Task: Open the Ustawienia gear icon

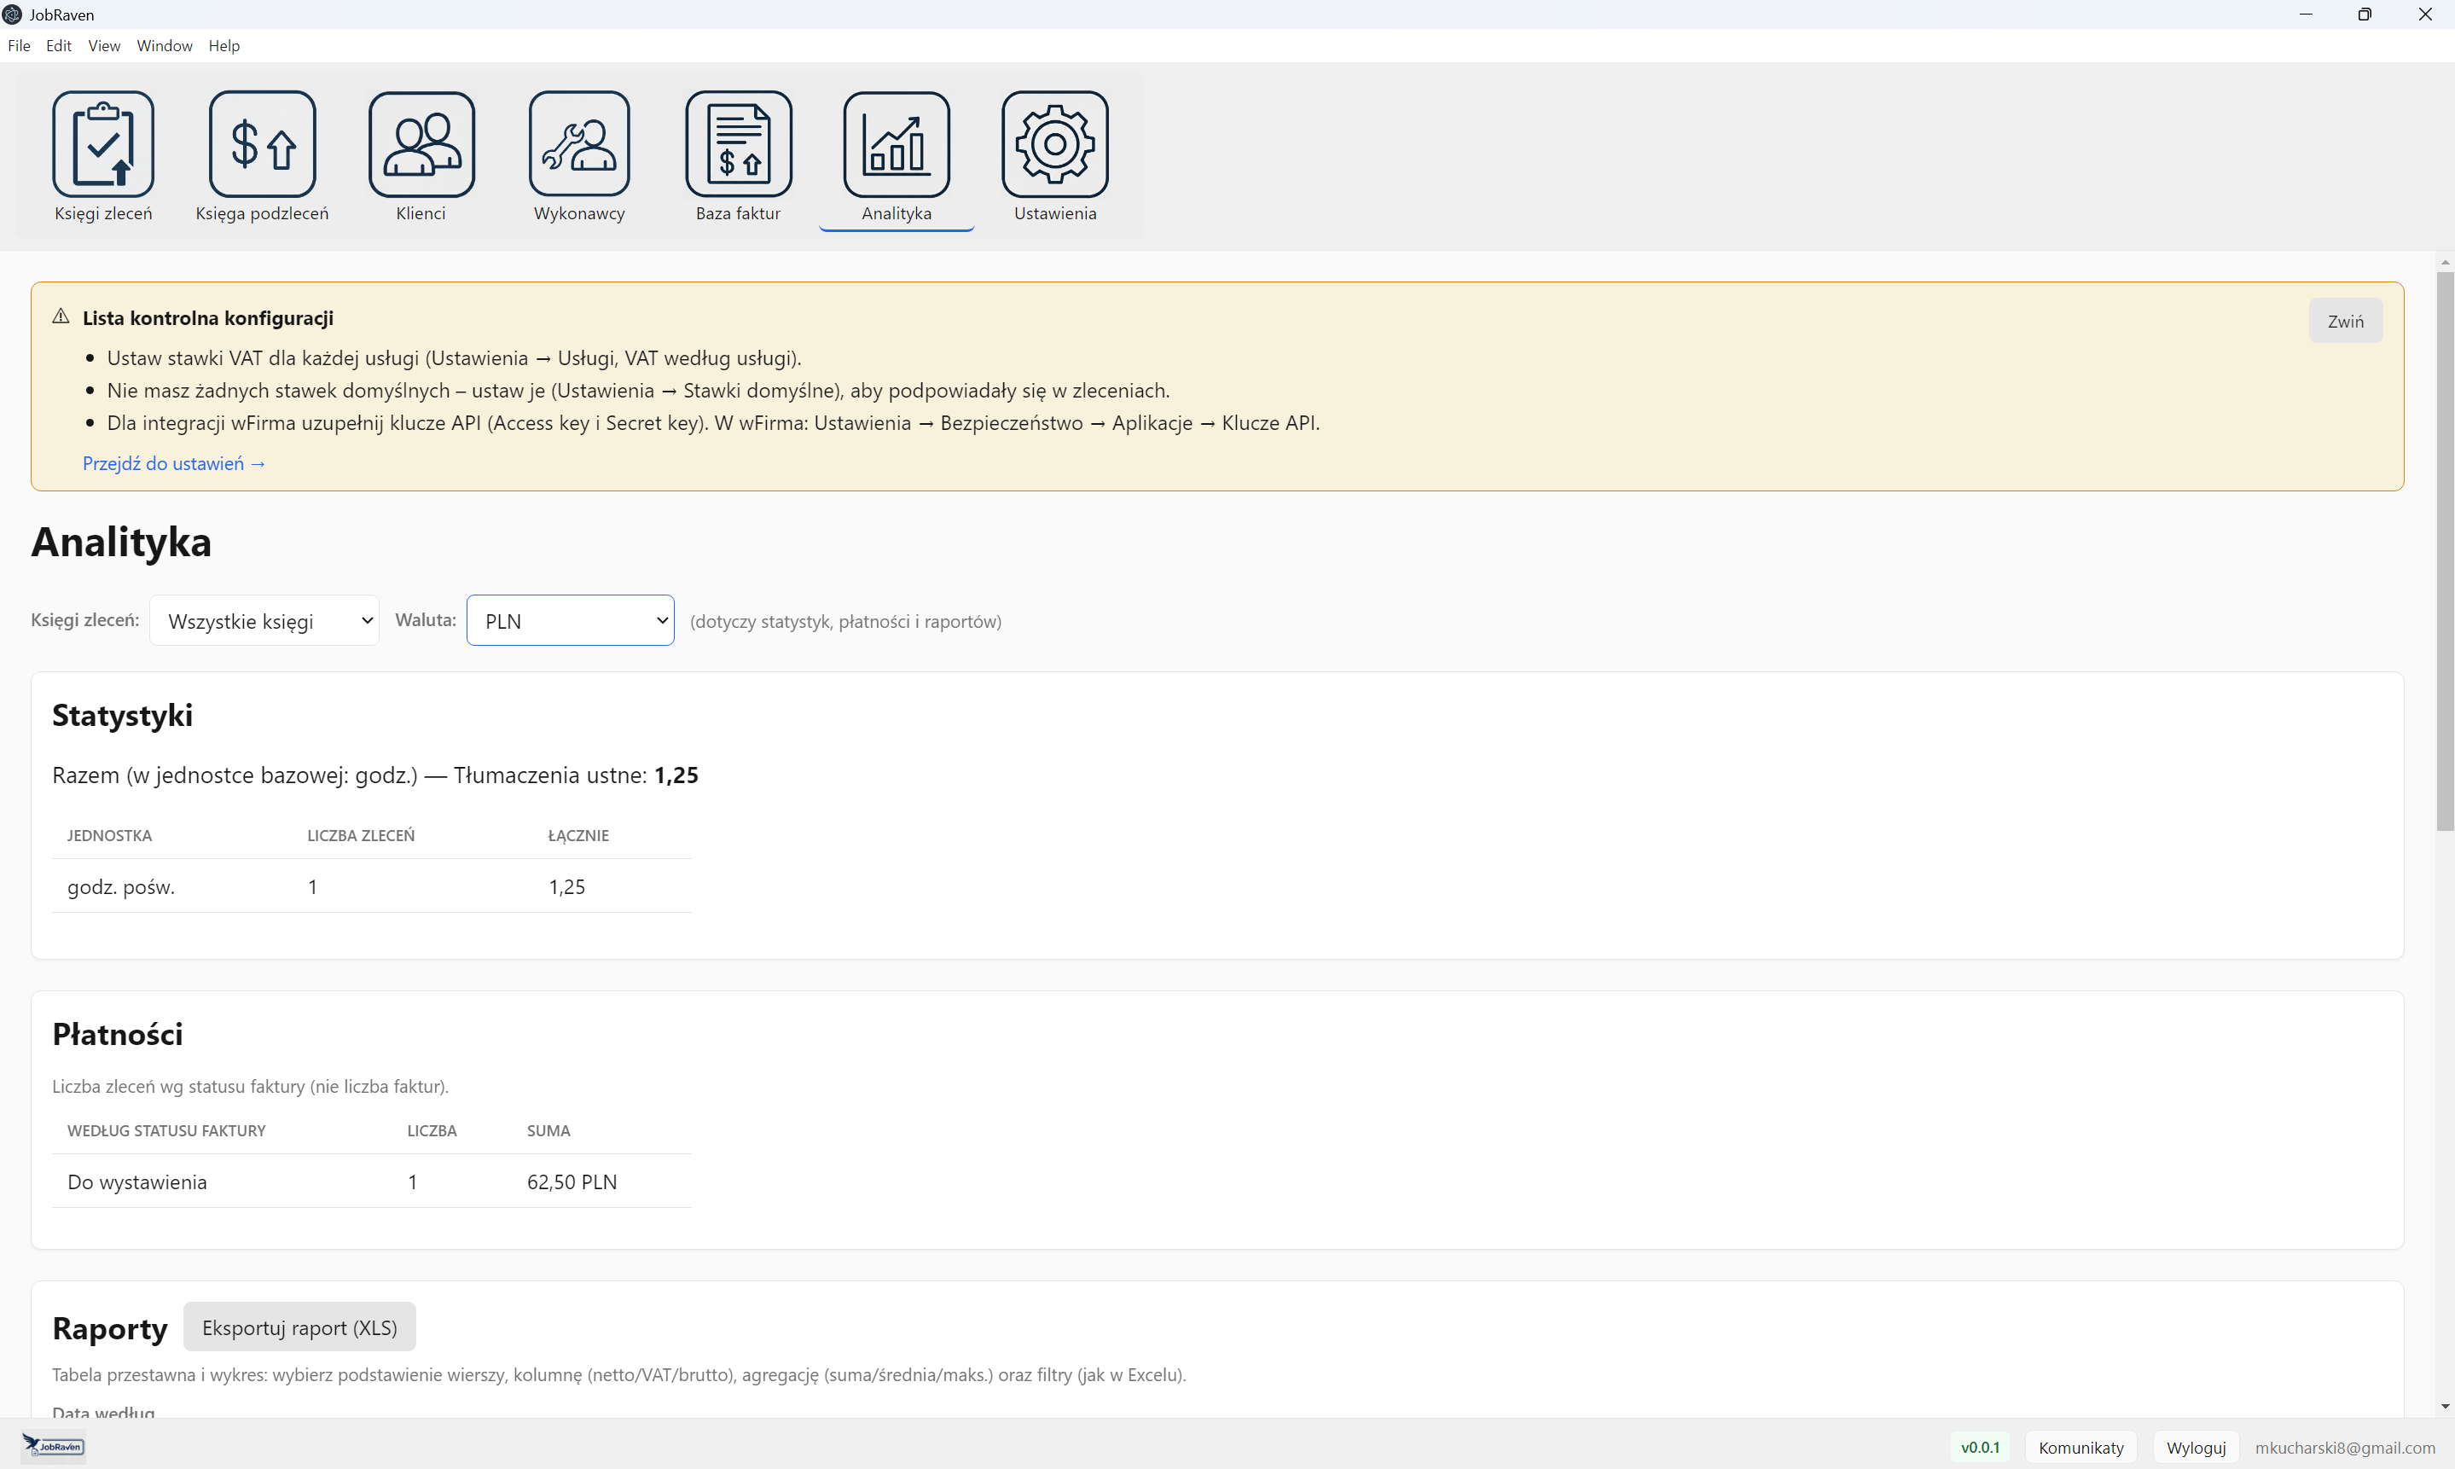Action: [1055, 144]
